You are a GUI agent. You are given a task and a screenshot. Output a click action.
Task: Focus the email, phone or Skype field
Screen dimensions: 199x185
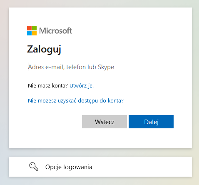(x=100, y=67)
